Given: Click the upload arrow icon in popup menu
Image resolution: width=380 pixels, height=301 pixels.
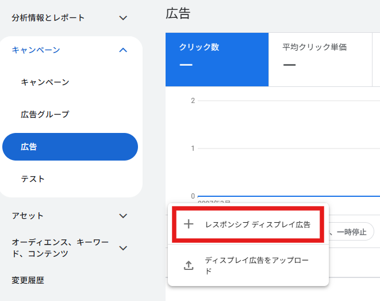Looking at the screenshot, I should (189, 265).
